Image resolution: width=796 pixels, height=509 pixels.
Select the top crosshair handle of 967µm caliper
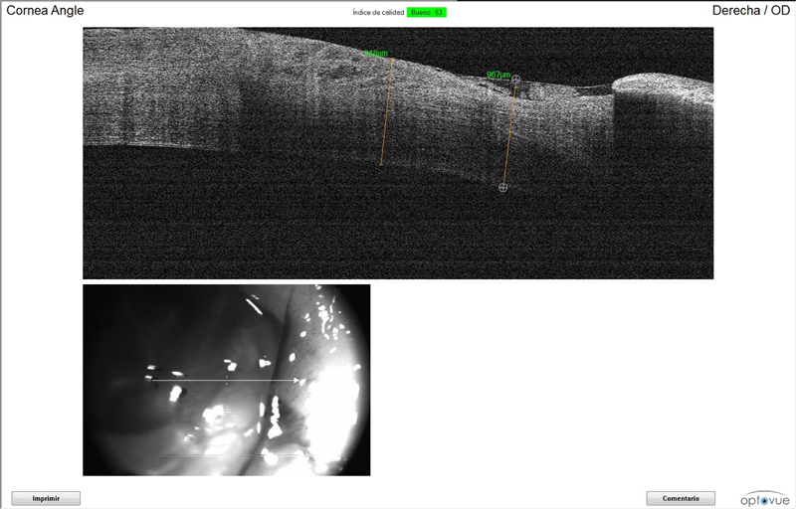[515, 79]
